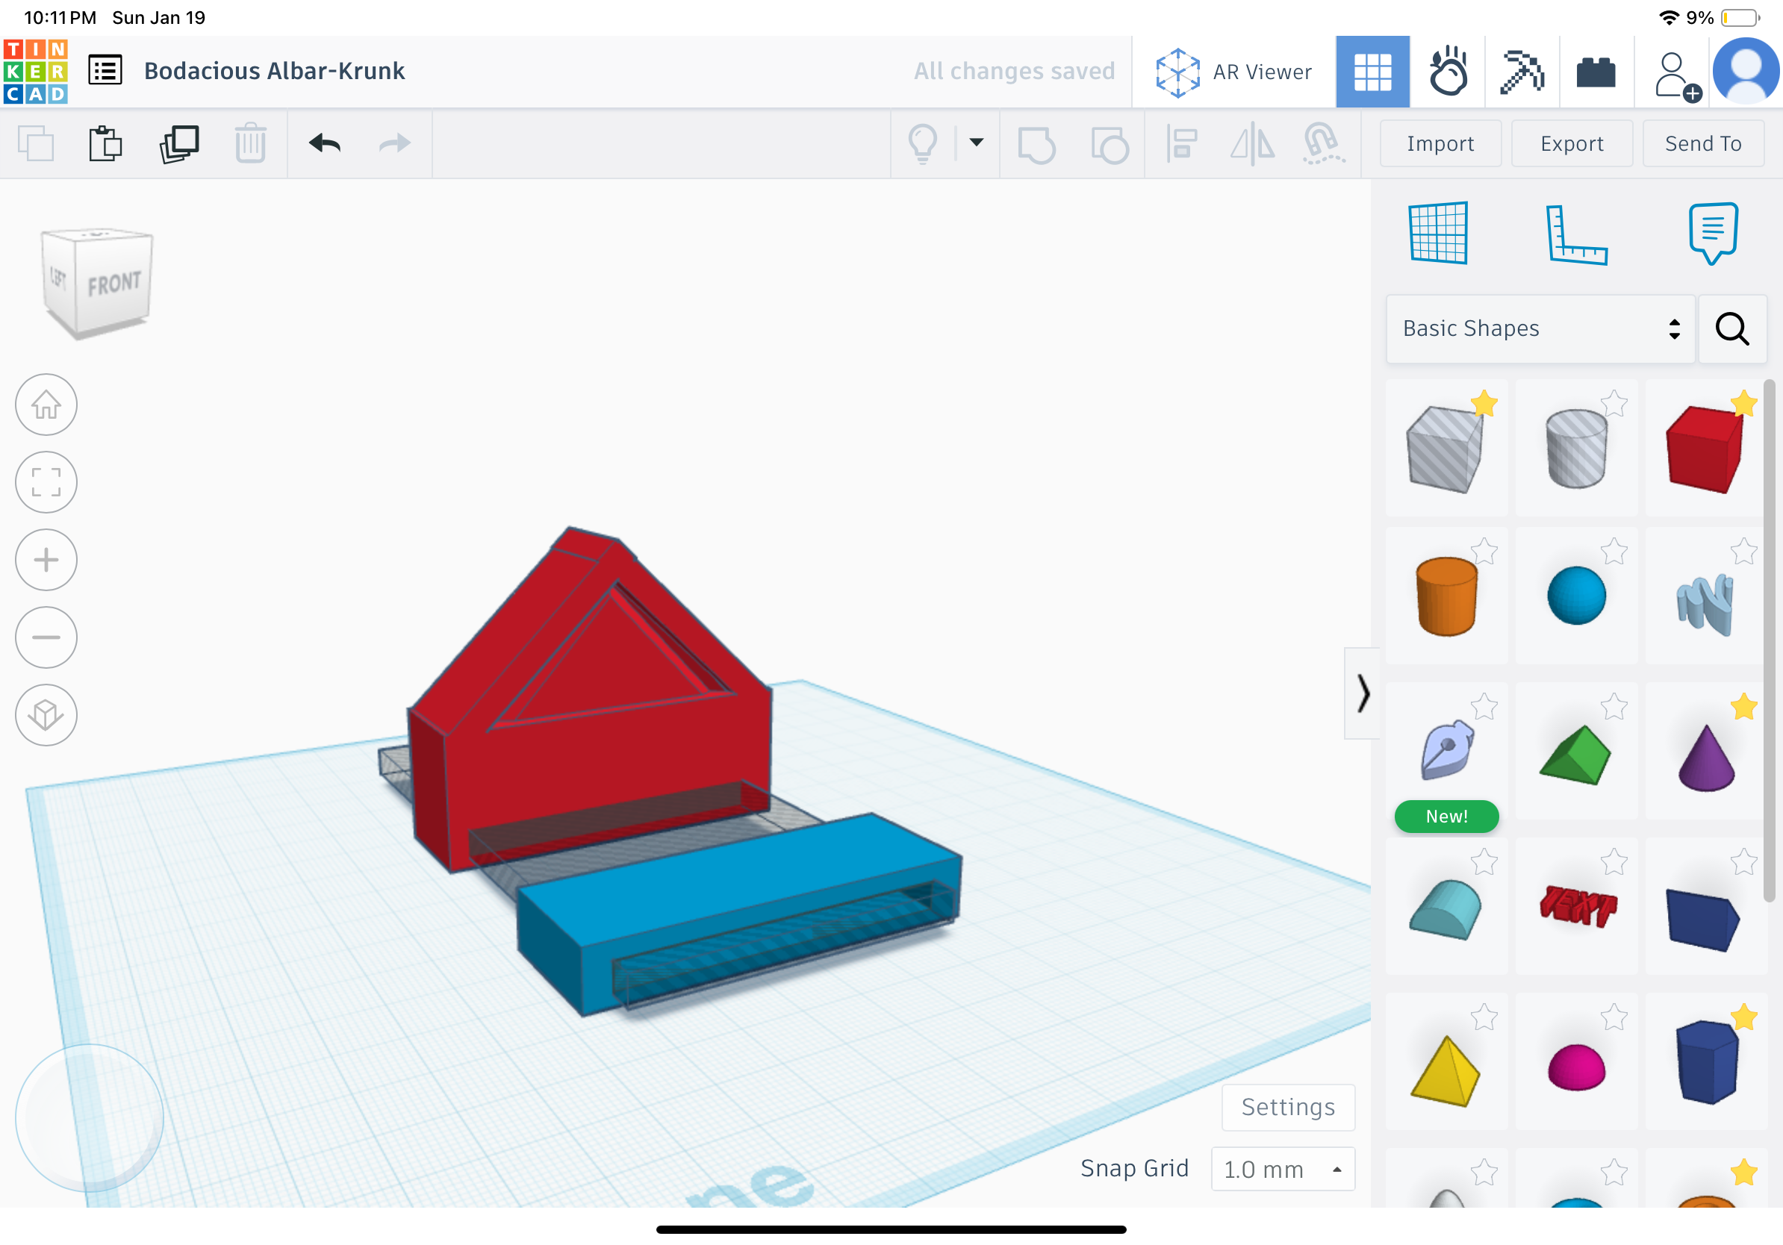Image resolution: width=1783 pixels, height=1245 pixels.
Task: Click the Align tool icon
Action: 1182,144
